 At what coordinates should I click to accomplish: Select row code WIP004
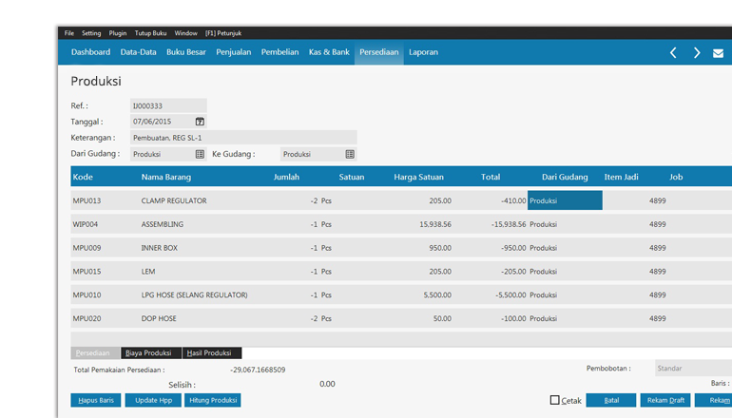86,224
